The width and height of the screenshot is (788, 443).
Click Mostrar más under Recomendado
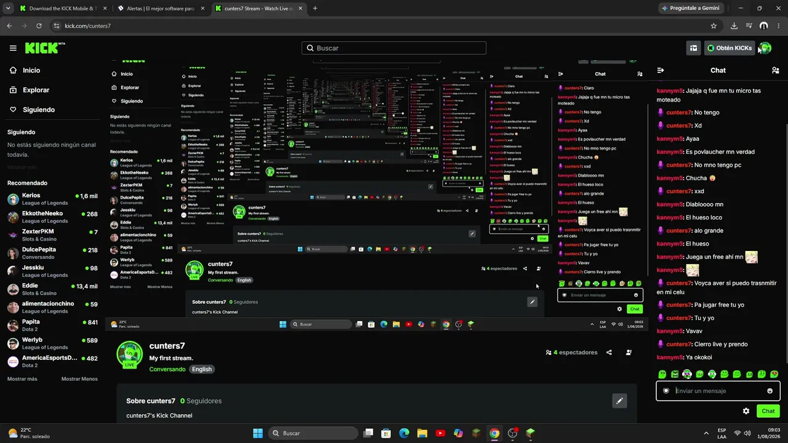22,379
